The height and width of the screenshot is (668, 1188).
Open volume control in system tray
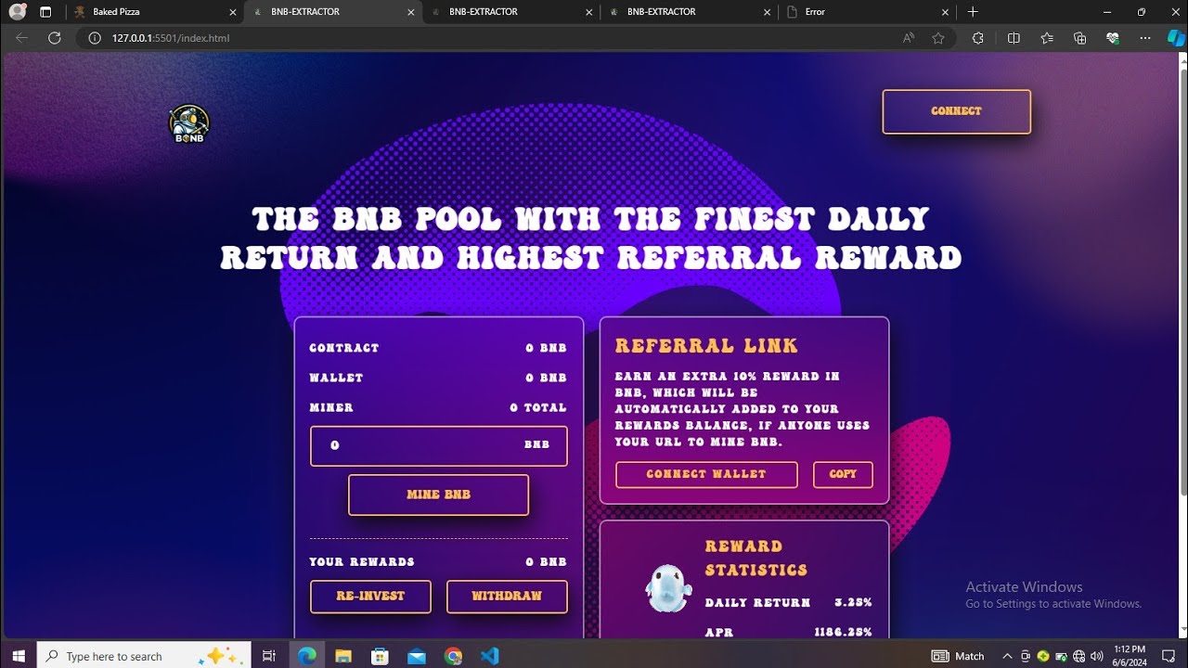coord(1097,656)
